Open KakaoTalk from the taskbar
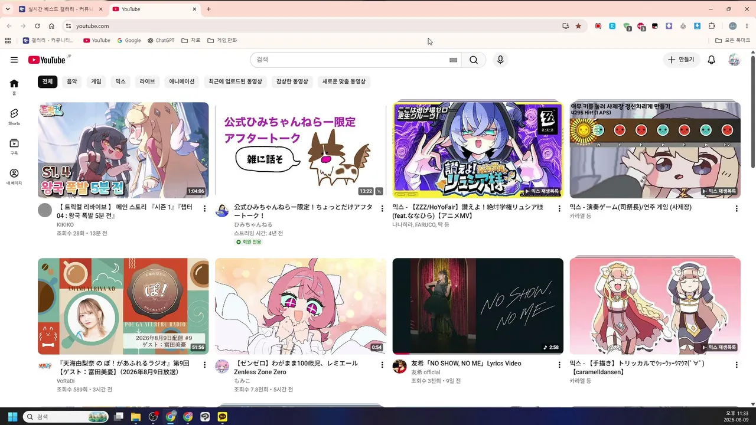Screen dimensions: 756x425 point(222,417)
